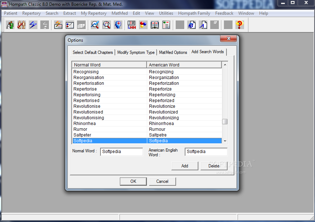Select the Repertorised row

[147, 101]
